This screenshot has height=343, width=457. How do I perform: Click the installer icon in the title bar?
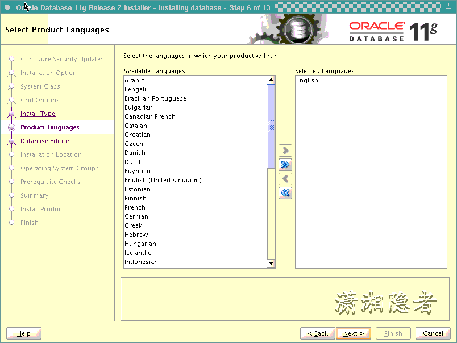(6, 6)
